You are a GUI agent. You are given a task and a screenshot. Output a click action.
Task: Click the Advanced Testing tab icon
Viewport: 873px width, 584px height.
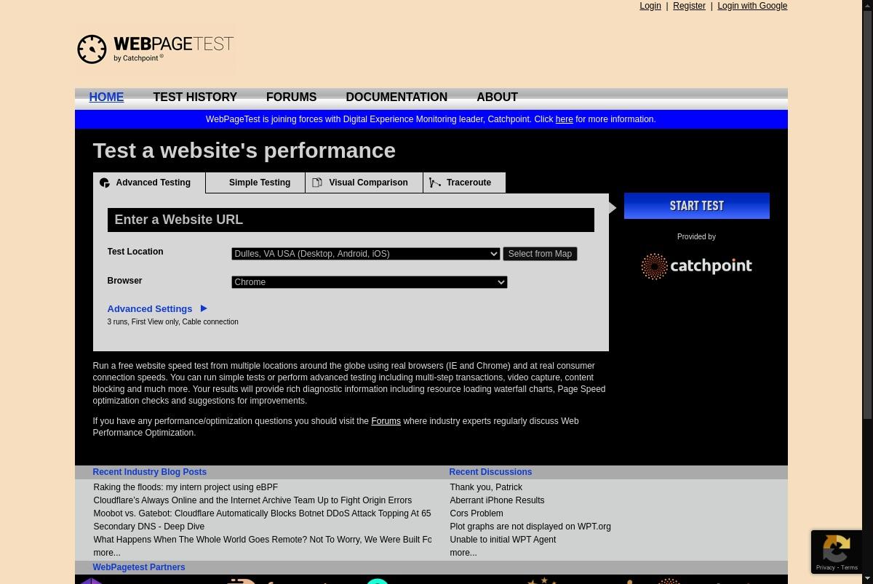coord(105,183)
